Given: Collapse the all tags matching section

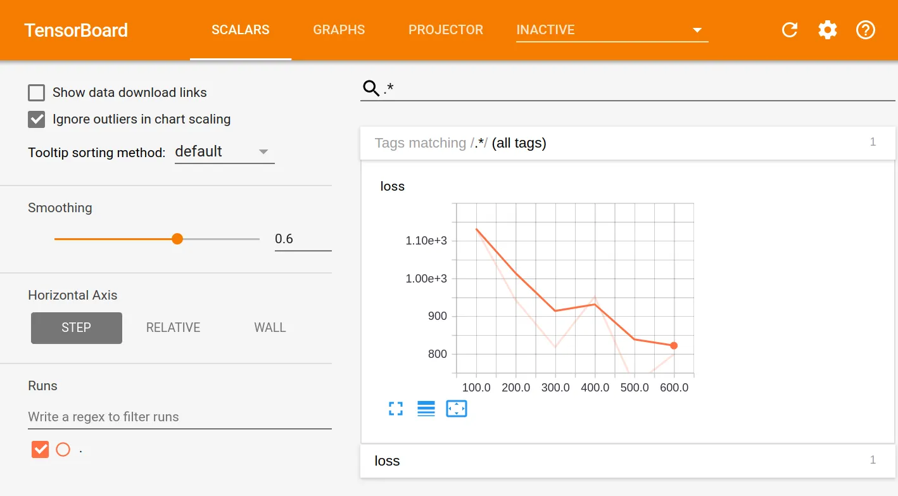Looking at the screenshot, I should (628, 143).
